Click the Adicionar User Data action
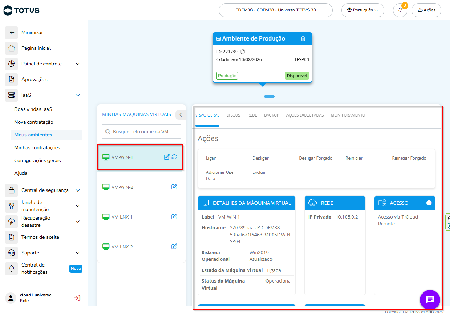The height and width of the screenshot is (317, 450). pos(221,176)
